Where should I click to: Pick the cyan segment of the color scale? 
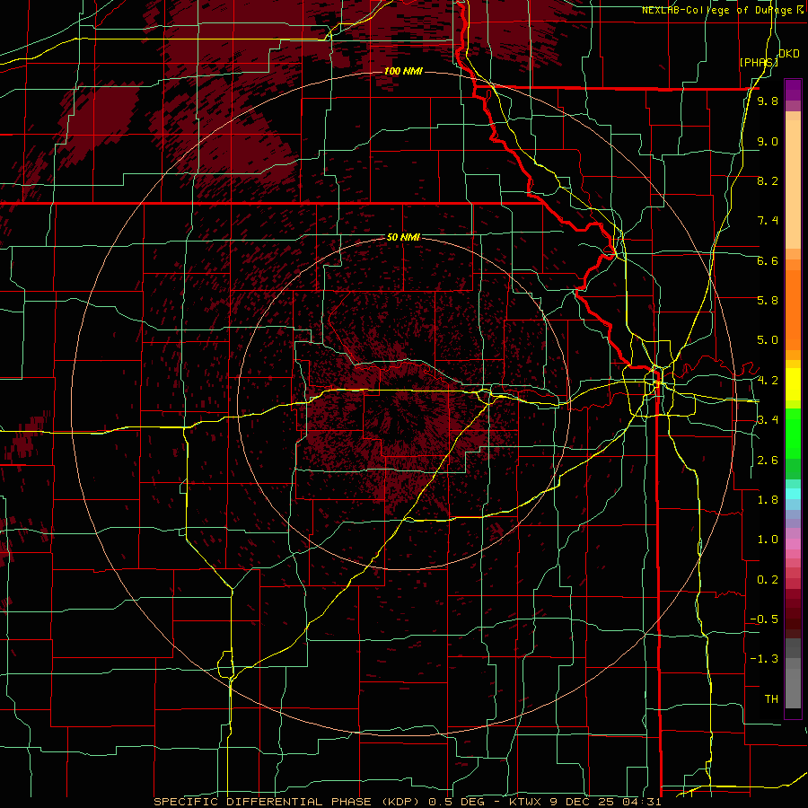[x=793, y=494]
